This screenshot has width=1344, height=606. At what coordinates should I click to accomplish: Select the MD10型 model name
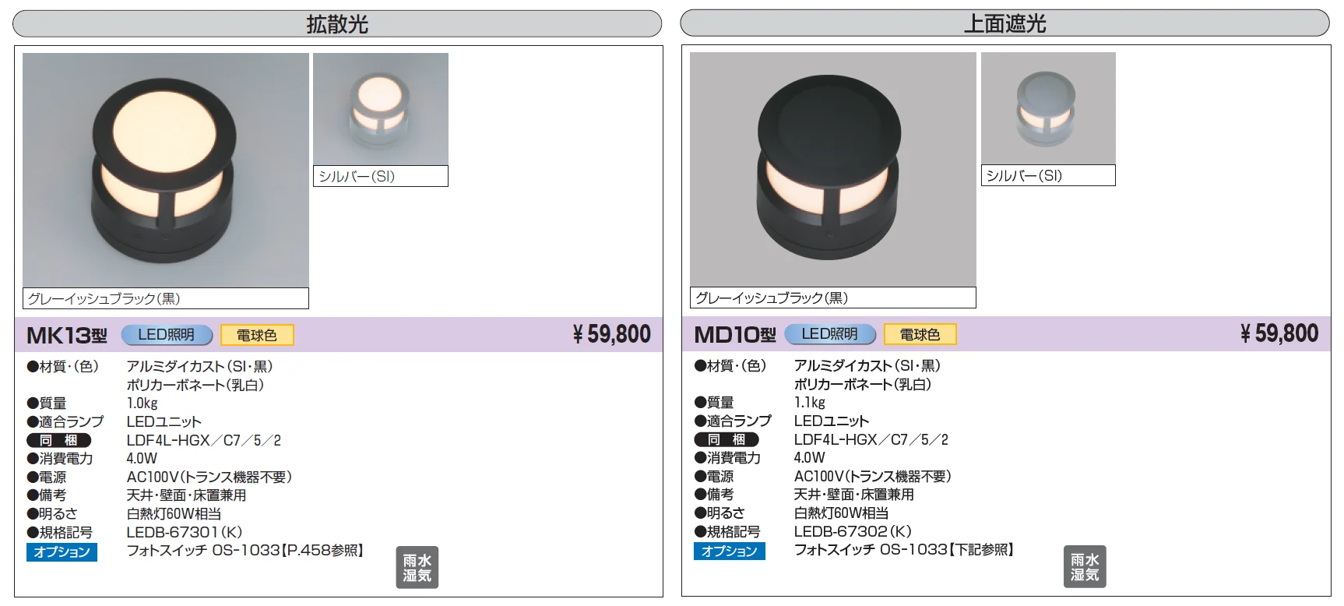point(735,335)
